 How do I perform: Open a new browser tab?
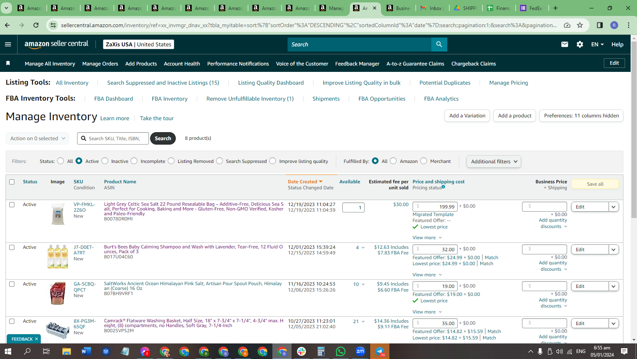click(555, 8)
